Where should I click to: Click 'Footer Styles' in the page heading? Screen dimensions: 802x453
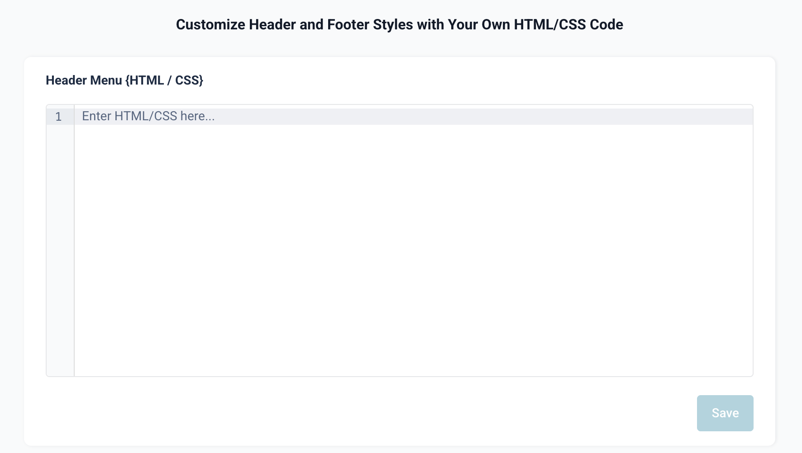(x=370, y=24)
